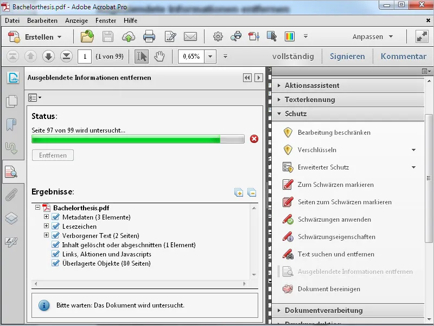Open the bookmarks sidebar panel

pyautogui.click(x=11, y=124)
